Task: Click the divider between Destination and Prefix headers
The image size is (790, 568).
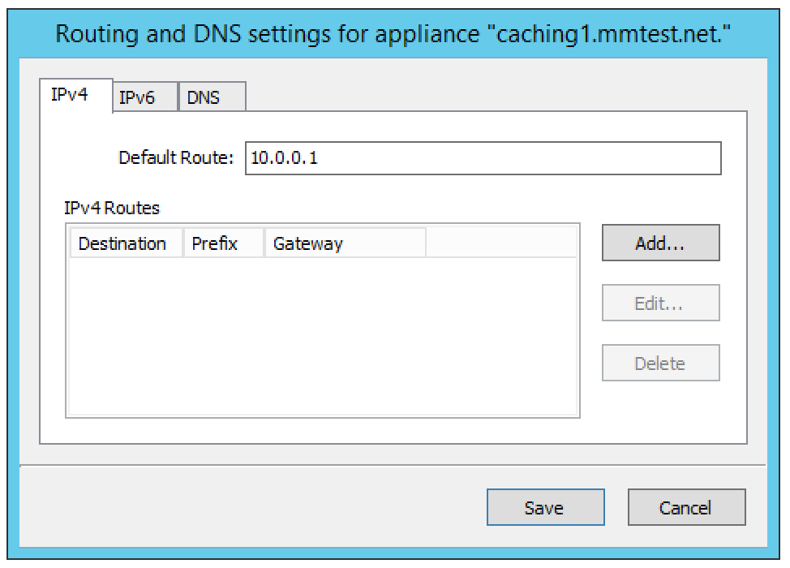Action: (182, 243)
